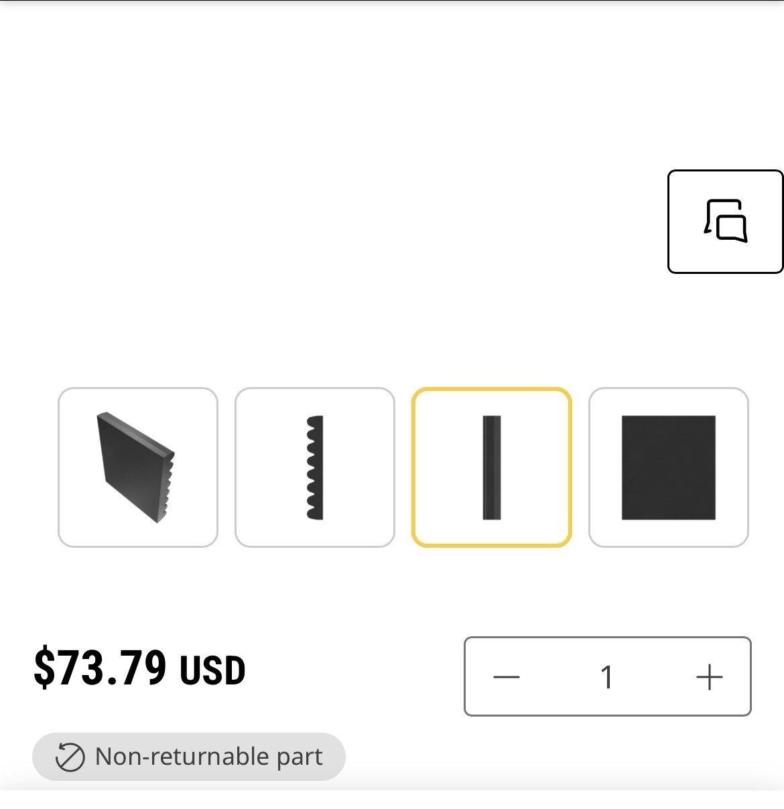Click the empty main product image area
This screenshot has height=809, width=784.
pyautogui.click(x=335, y=201)
